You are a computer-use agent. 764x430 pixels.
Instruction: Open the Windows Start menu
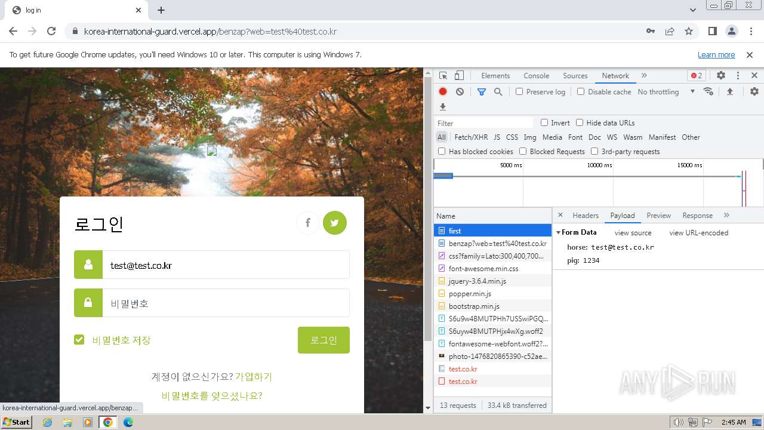coord(16,422)
